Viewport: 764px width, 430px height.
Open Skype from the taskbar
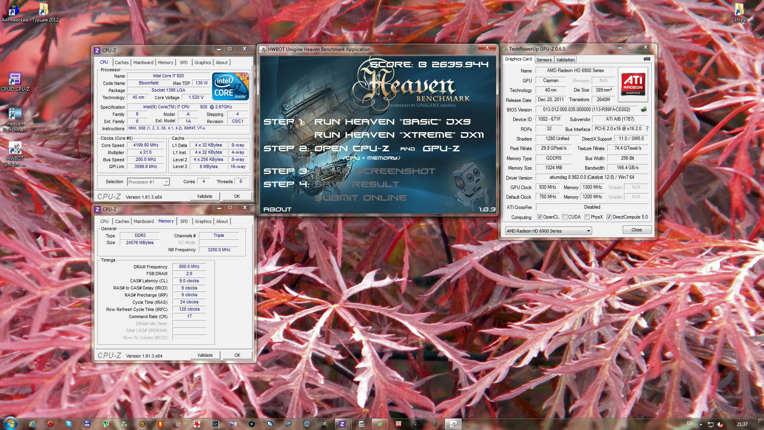click(x=69, y=424)
